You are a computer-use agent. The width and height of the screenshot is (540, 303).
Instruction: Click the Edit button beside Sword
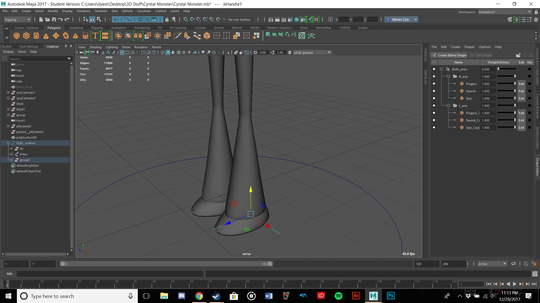[x=521, y=91]
